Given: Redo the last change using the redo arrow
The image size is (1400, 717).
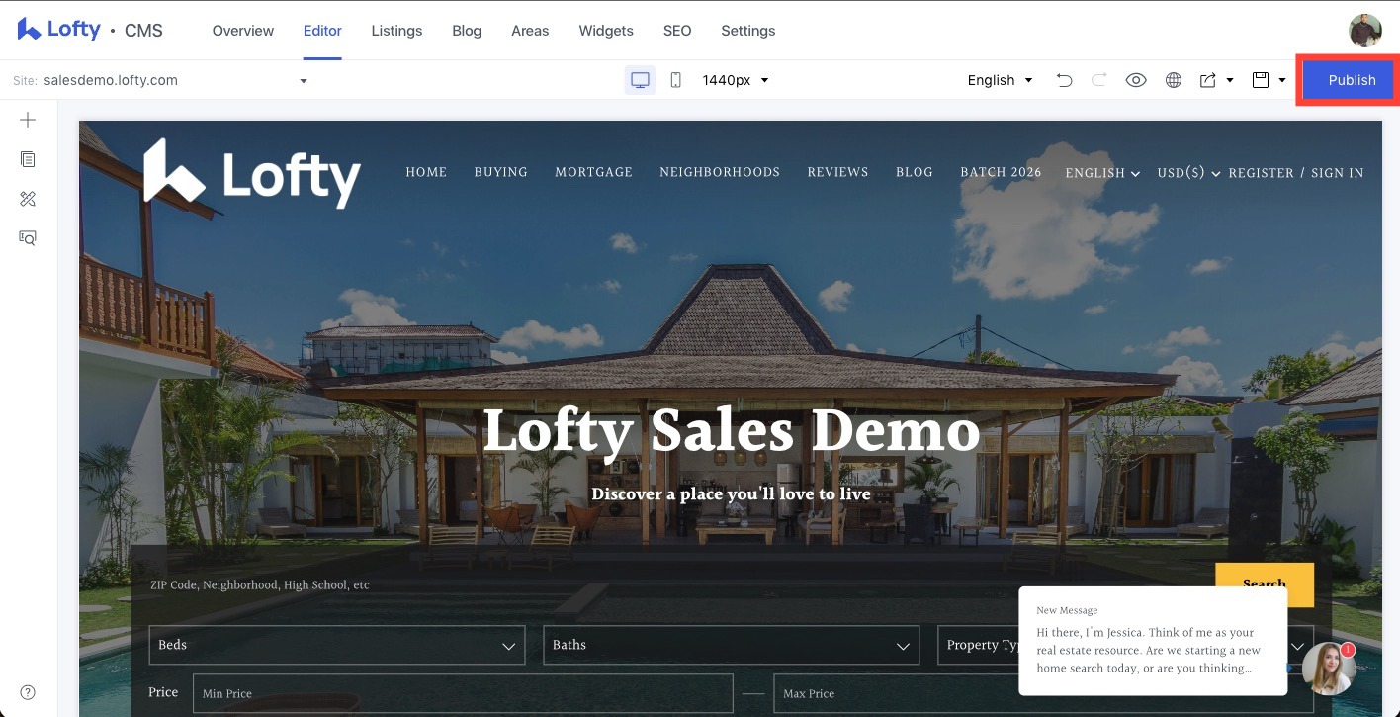Looking at the screenshot, I should [1099, 79].
